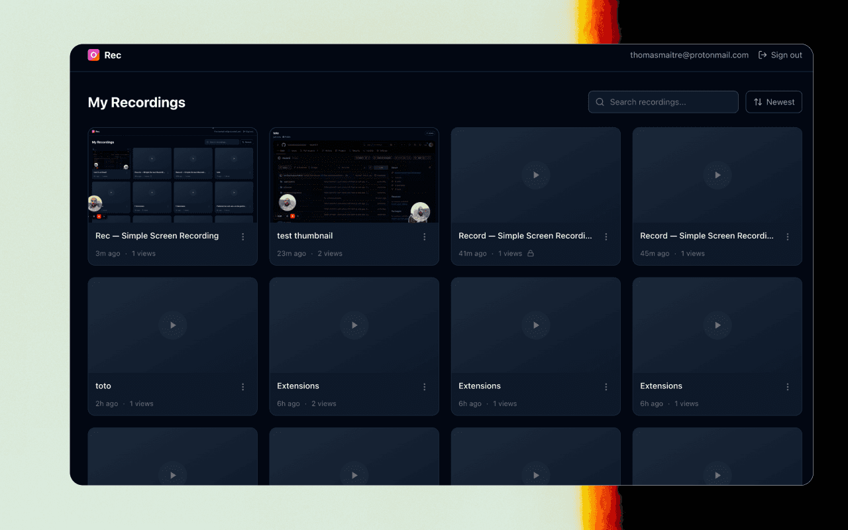This screenshot has height=530, width=848.
Task: Open options menu for "Rec — Simple Screen Recording"
Action: tap(242, 236)
